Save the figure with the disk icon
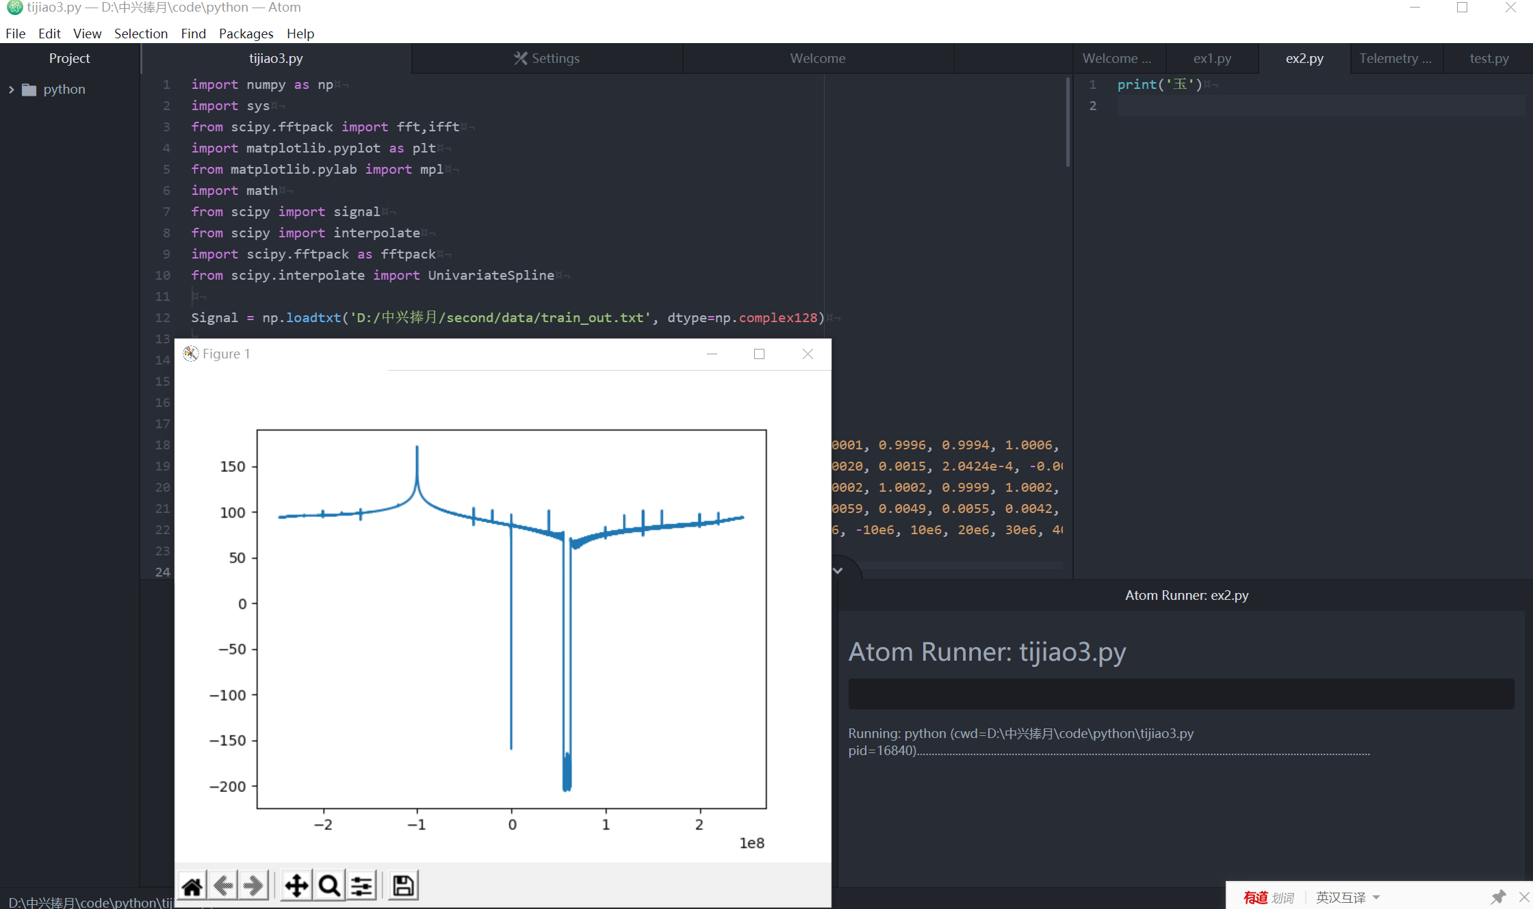 [x=403, y=886]
